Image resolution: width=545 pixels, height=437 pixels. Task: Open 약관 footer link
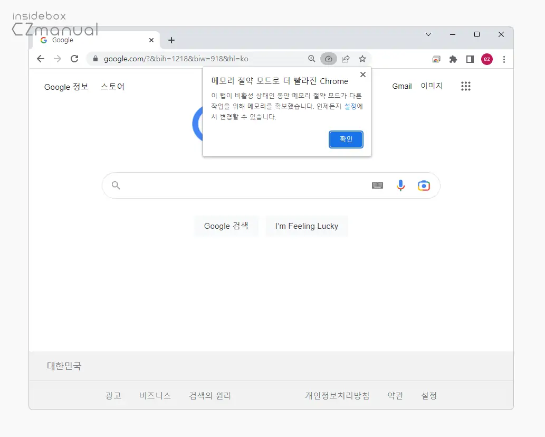[395, 396]
